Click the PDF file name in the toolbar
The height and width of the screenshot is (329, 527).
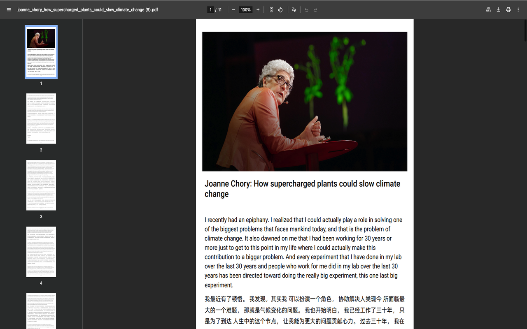tap(88, 9)
